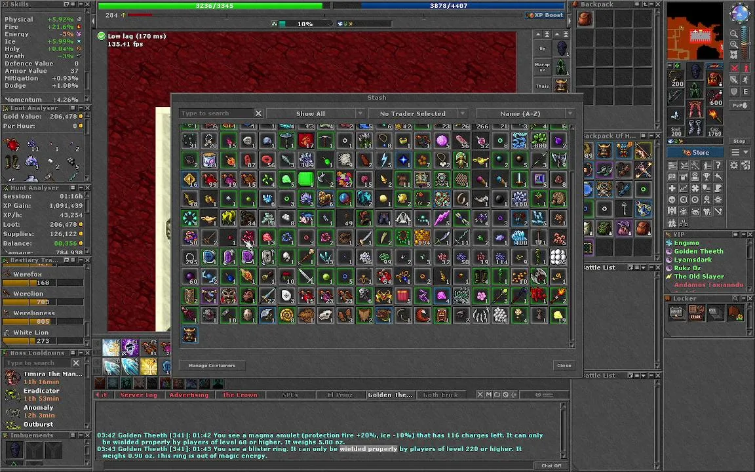Switch to the NPCs chat tab

[x=290, y=395]
